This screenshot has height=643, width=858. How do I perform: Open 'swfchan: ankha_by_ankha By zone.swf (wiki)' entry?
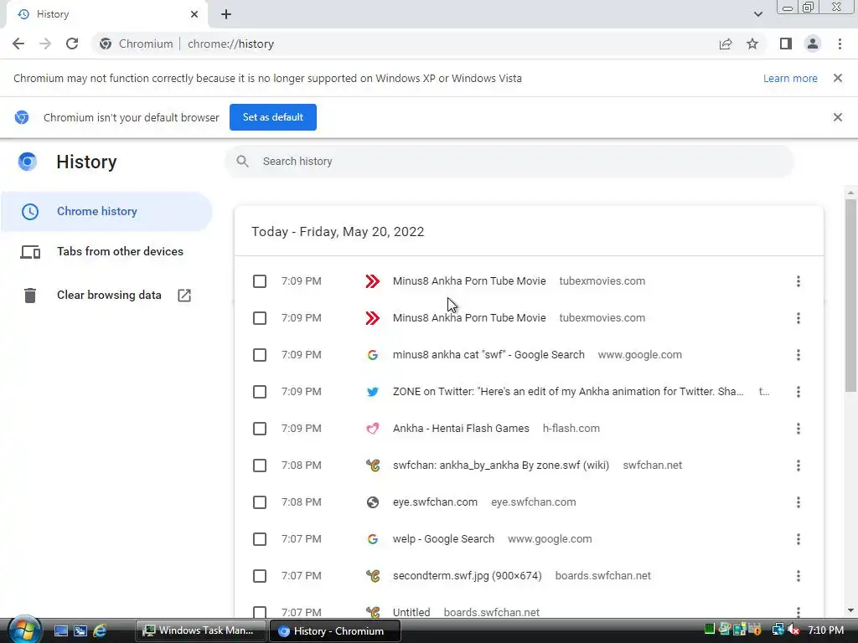(501, 466)
